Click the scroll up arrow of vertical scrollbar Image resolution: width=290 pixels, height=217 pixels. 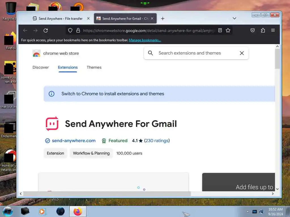click(277, 47)
